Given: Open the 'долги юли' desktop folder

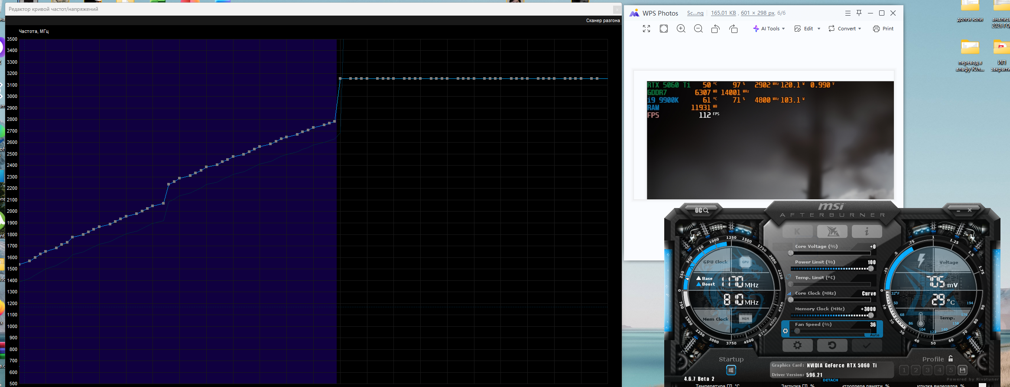Looking at the screenshot, I should (970, 11).
